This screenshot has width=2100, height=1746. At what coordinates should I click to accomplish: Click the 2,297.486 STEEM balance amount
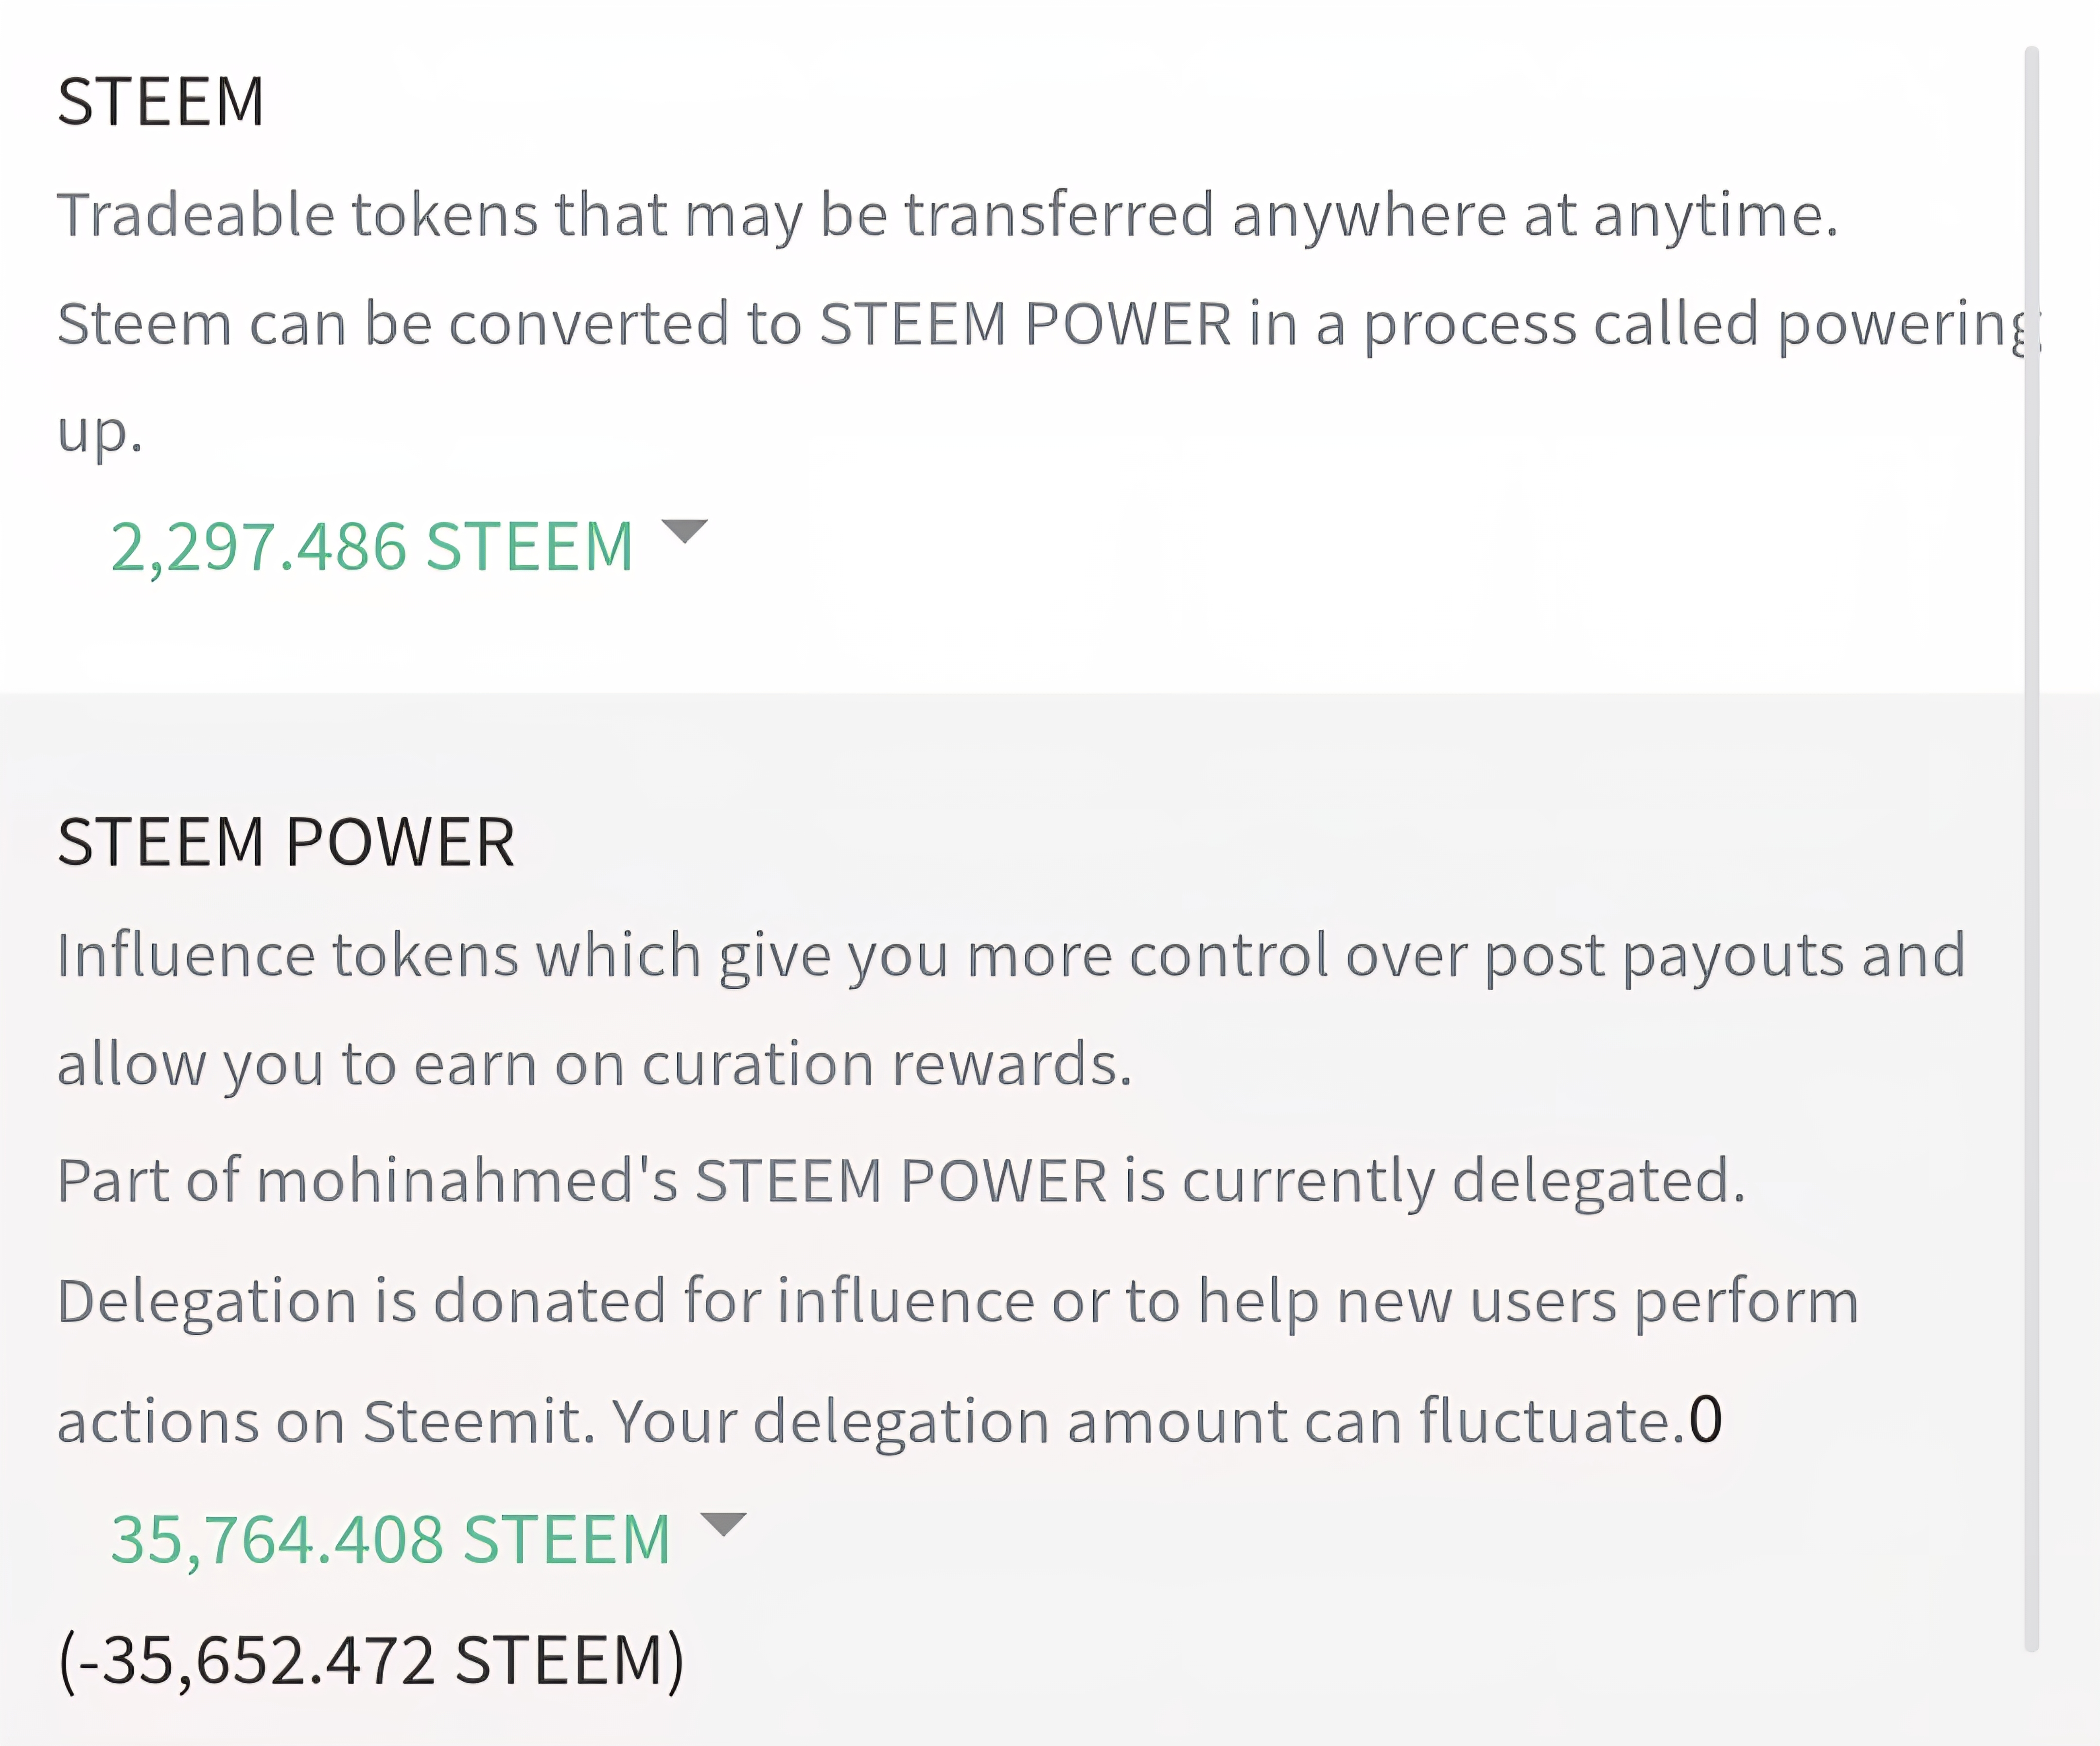(372, 547)
